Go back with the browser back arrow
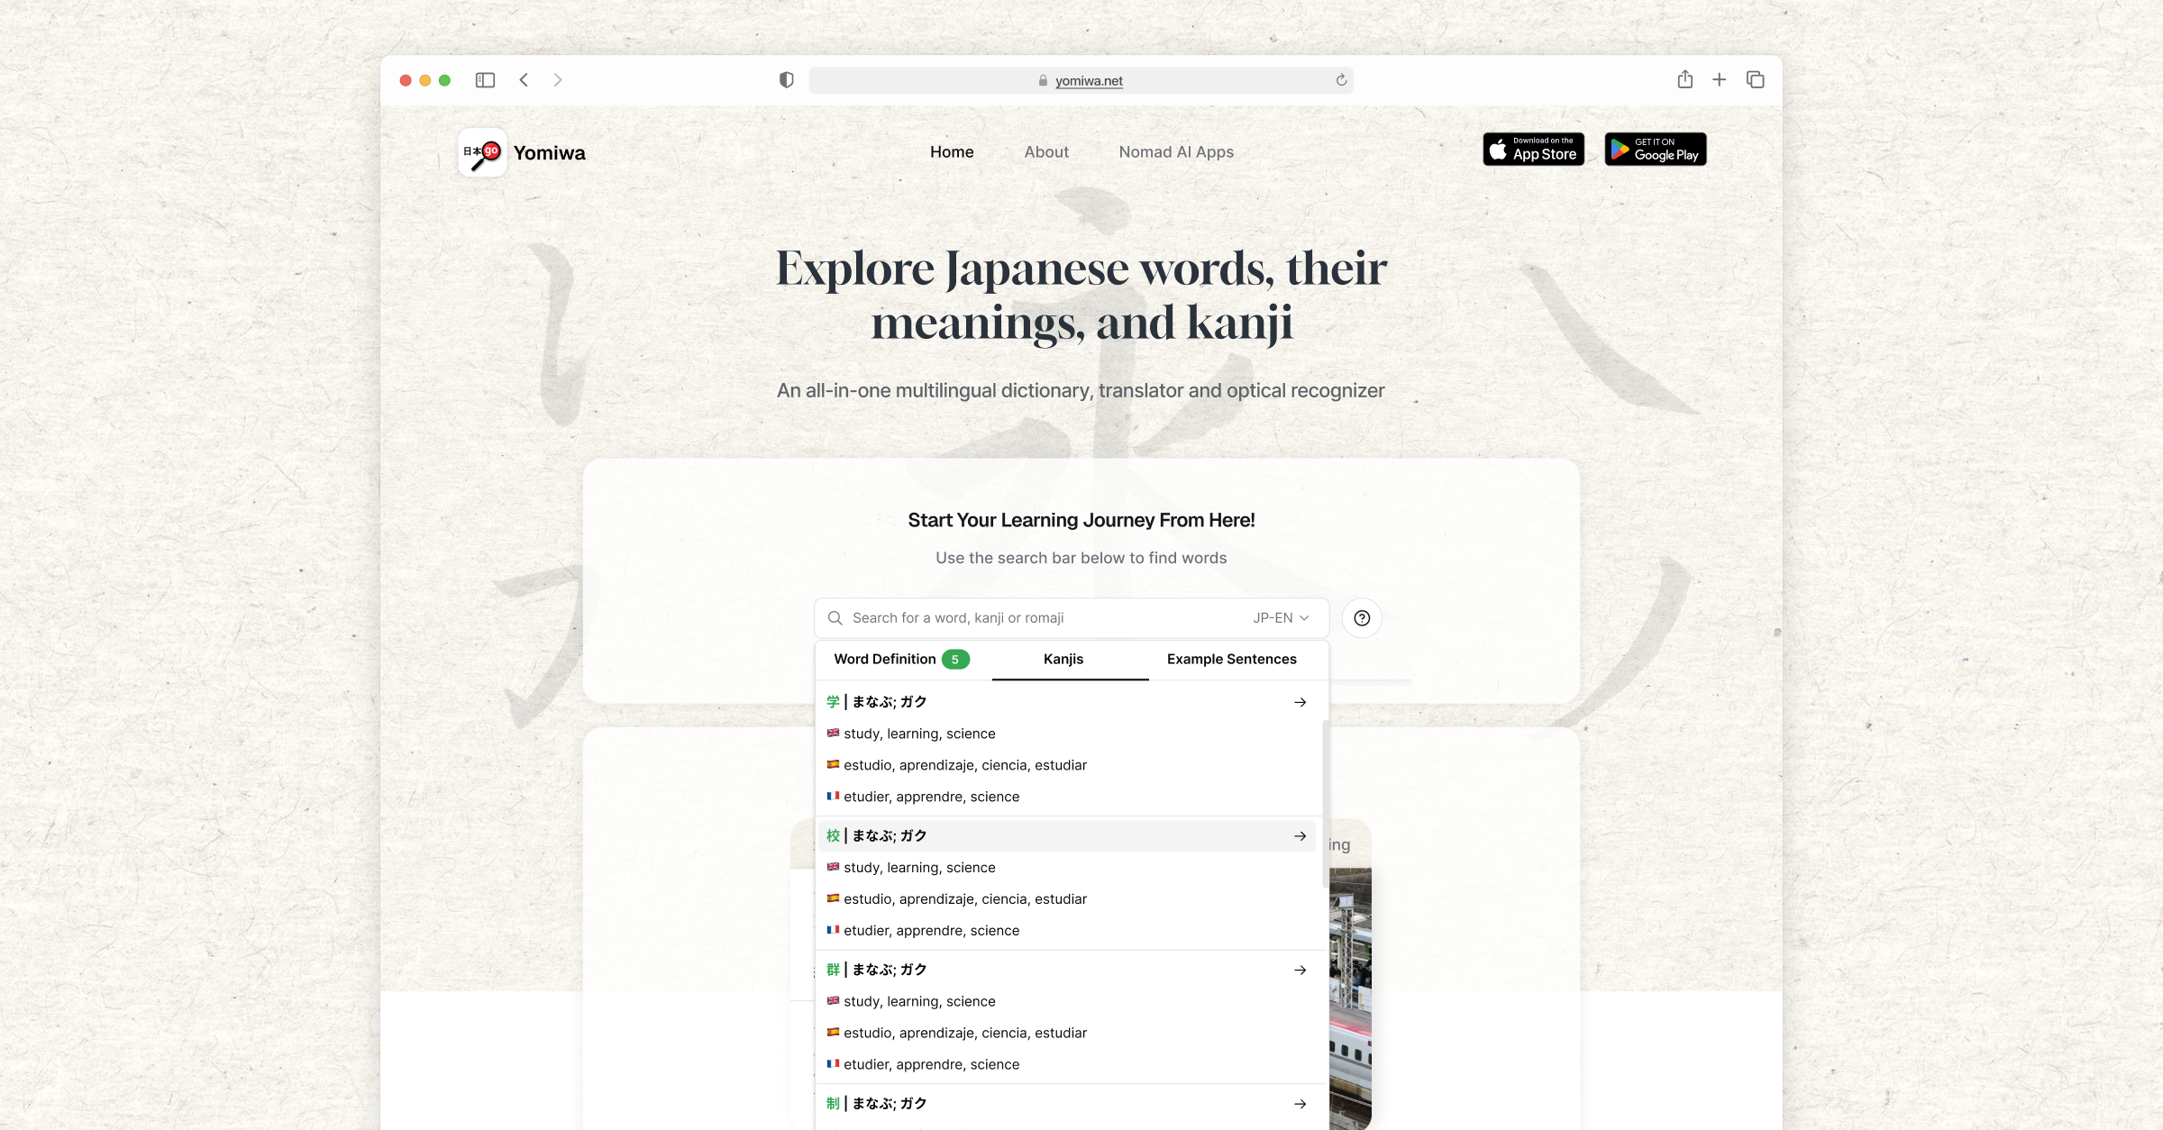 tap(524, 80)
